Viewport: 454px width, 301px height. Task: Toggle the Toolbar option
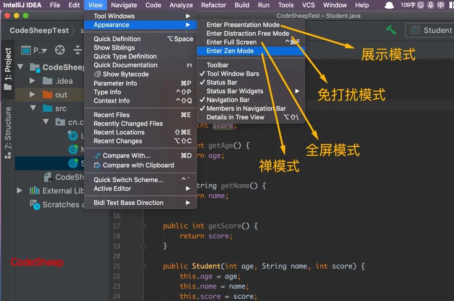251,65
